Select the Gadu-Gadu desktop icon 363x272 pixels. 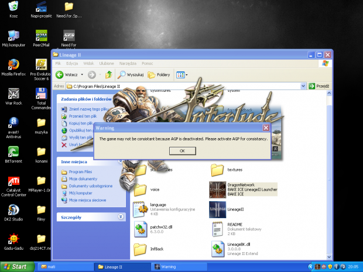click(x=13, y=242)
